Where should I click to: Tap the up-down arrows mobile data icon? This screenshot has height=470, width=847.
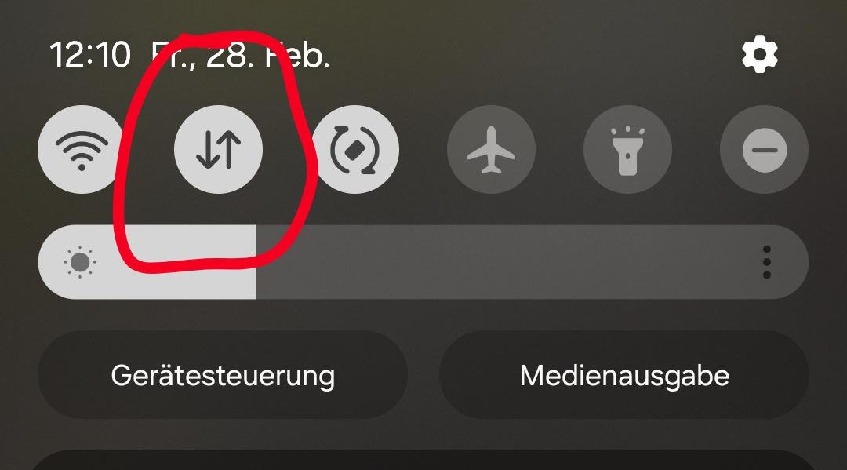pos(218,150)
